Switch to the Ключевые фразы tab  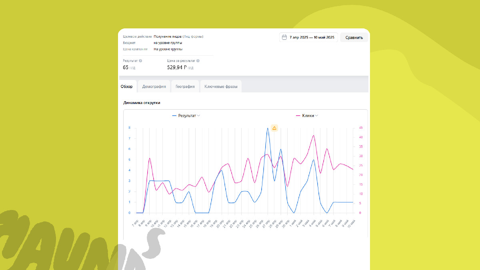tap(221, 86)
